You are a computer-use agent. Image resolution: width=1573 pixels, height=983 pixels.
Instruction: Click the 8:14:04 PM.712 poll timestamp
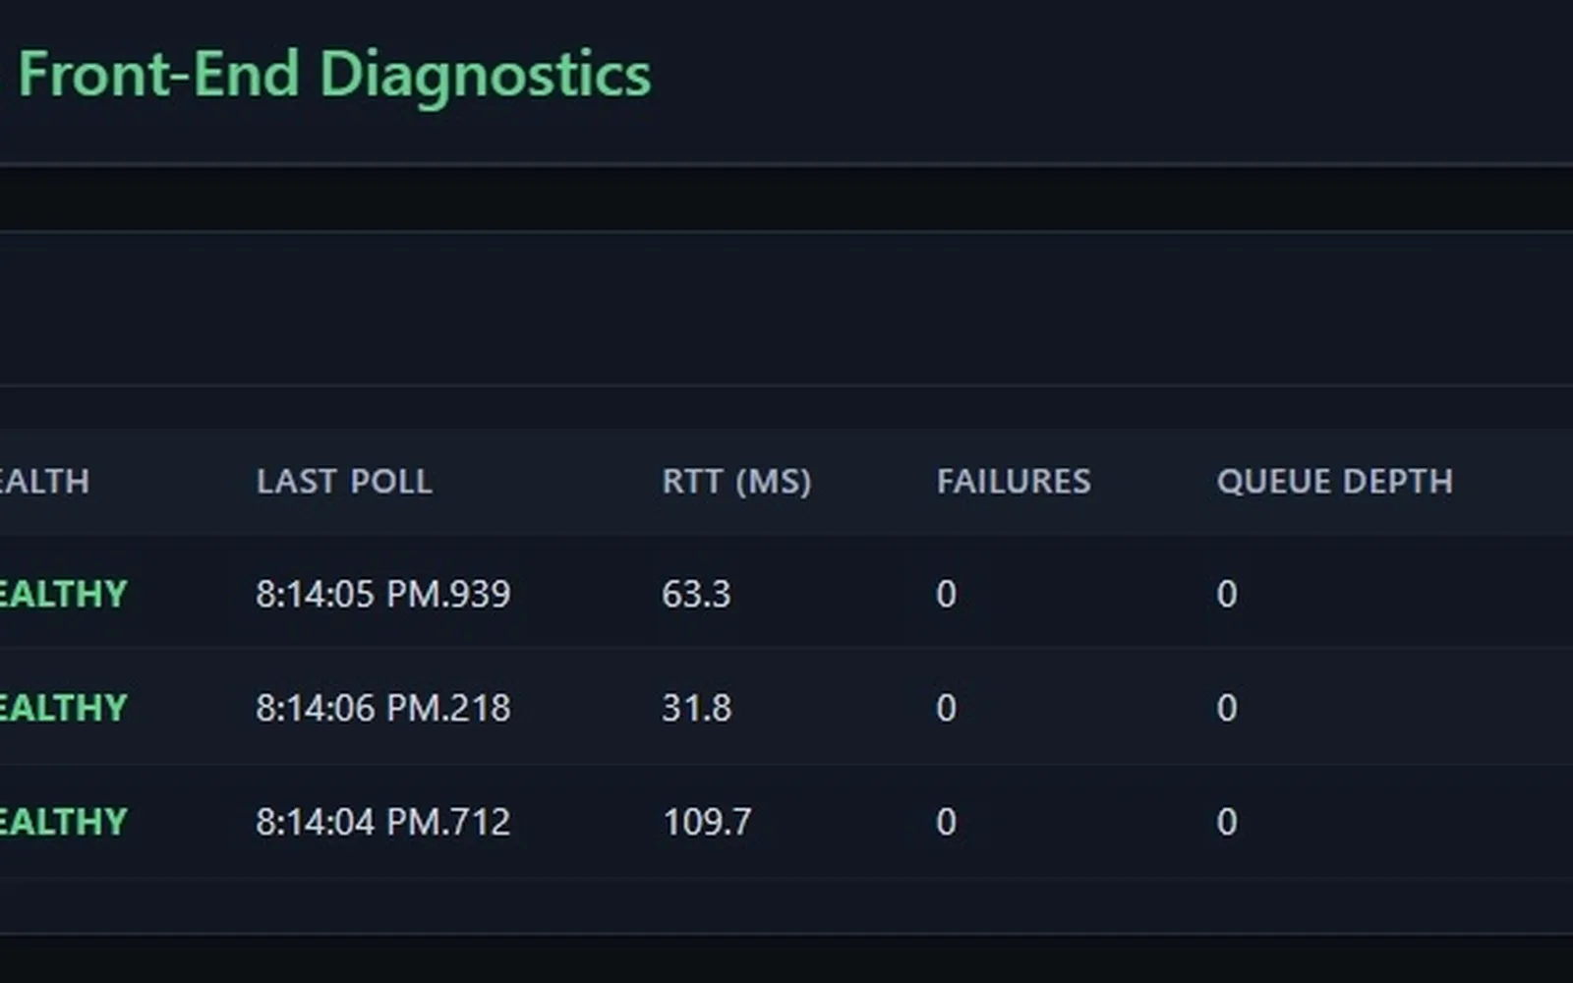coord(383,820)
